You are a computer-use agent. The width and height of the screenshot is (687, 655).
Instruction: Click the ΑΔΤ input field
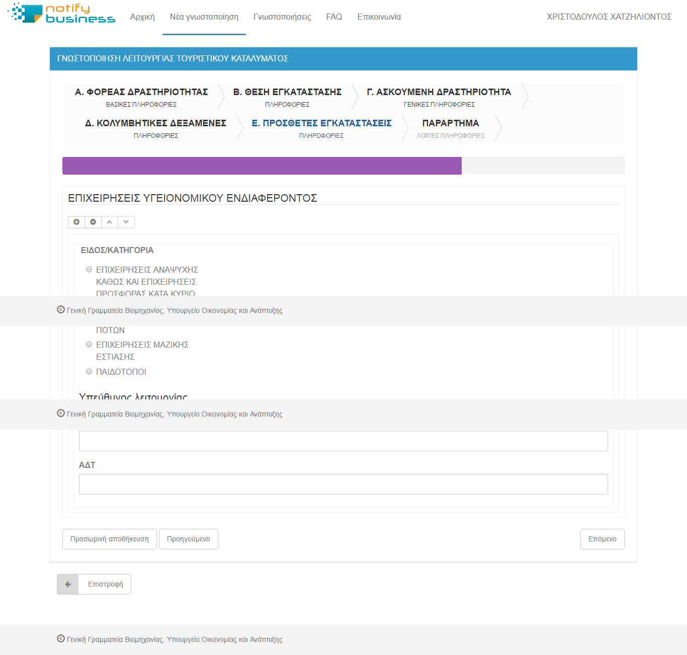[x=343, y=484]
